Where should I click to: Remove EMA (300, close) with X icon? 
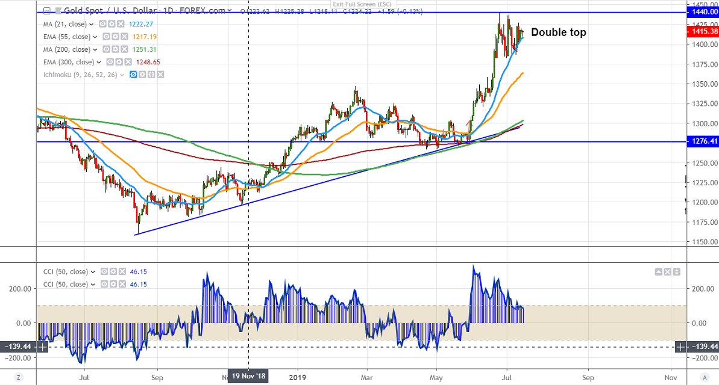click(x=128, y=62)
